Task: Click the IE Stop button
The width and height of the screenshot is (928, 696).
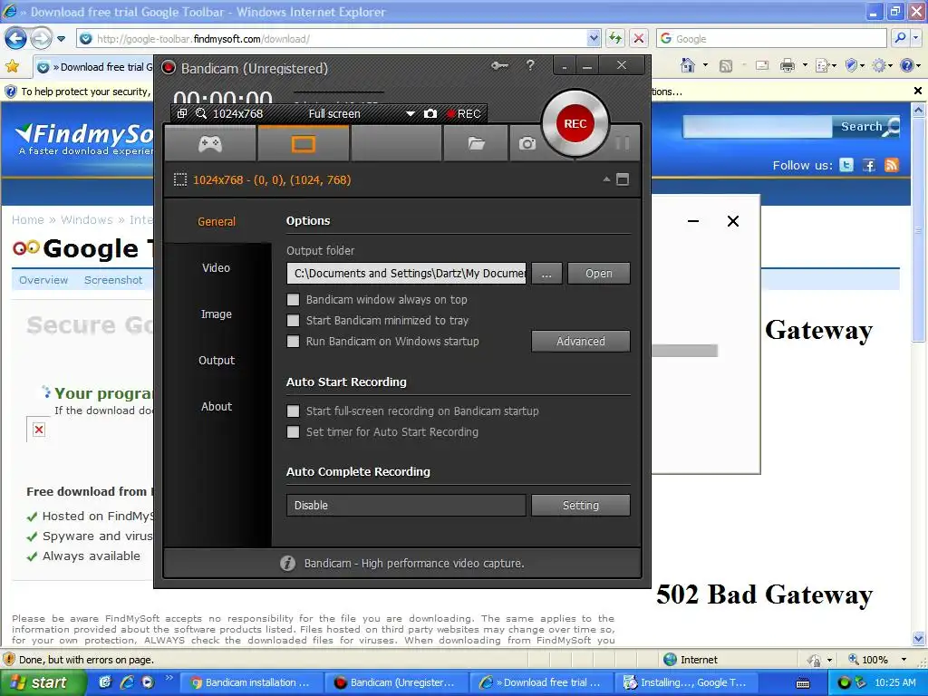Action: pos(639,38)
